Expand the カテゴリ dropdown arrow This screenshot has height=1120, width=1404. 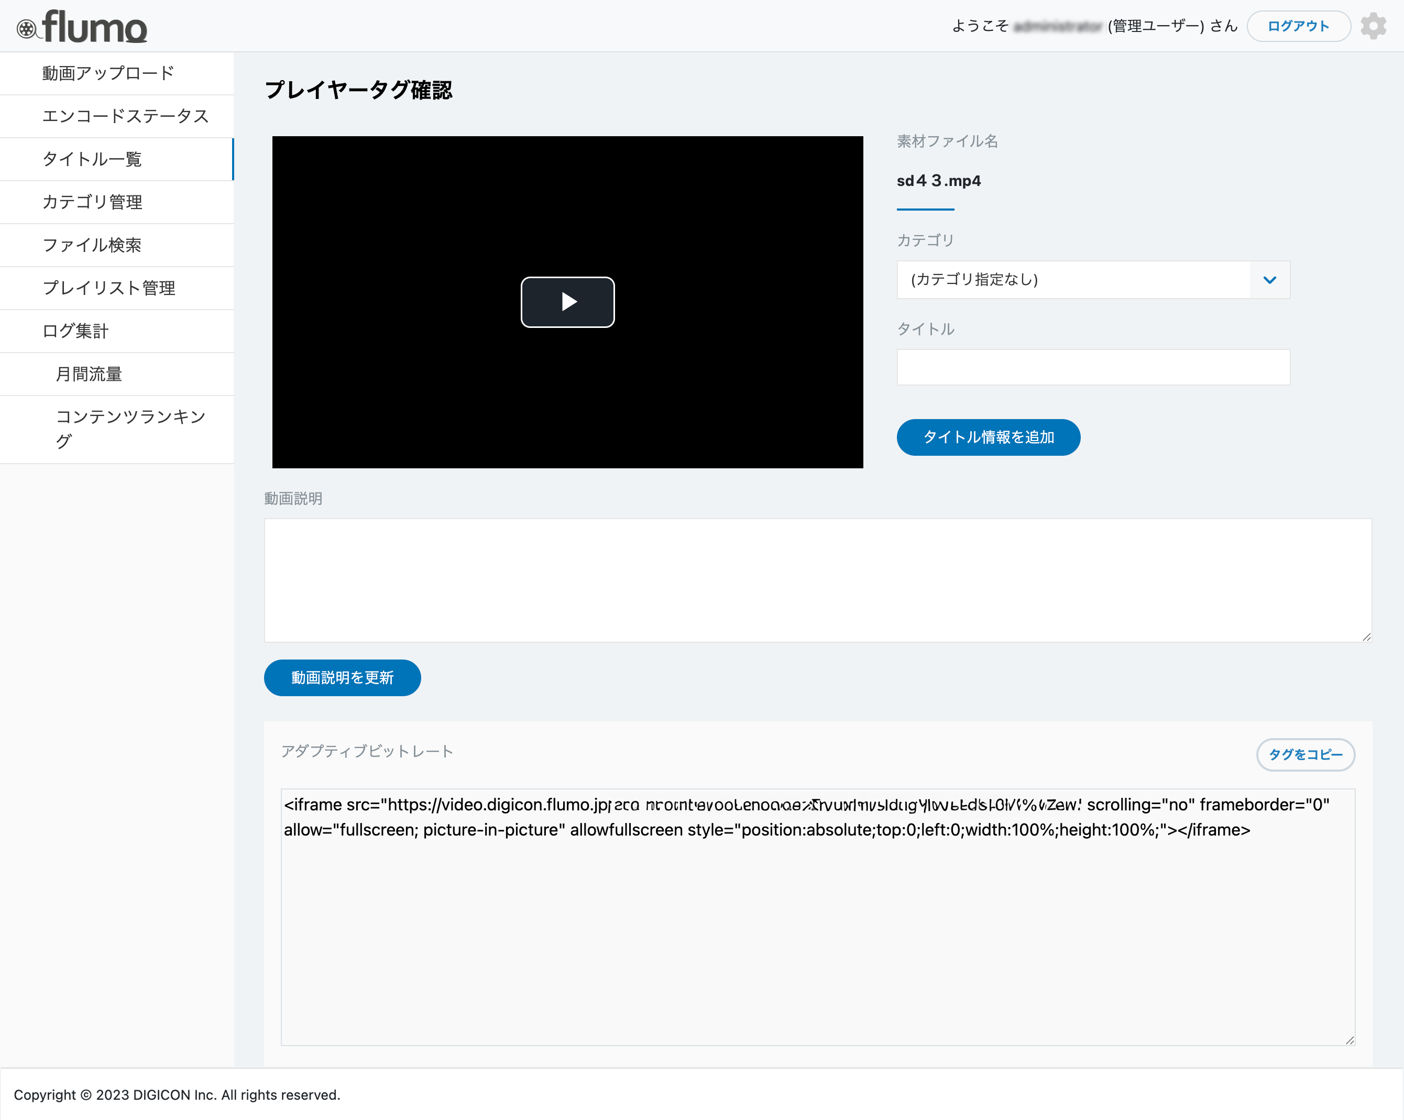(1269, 280)
